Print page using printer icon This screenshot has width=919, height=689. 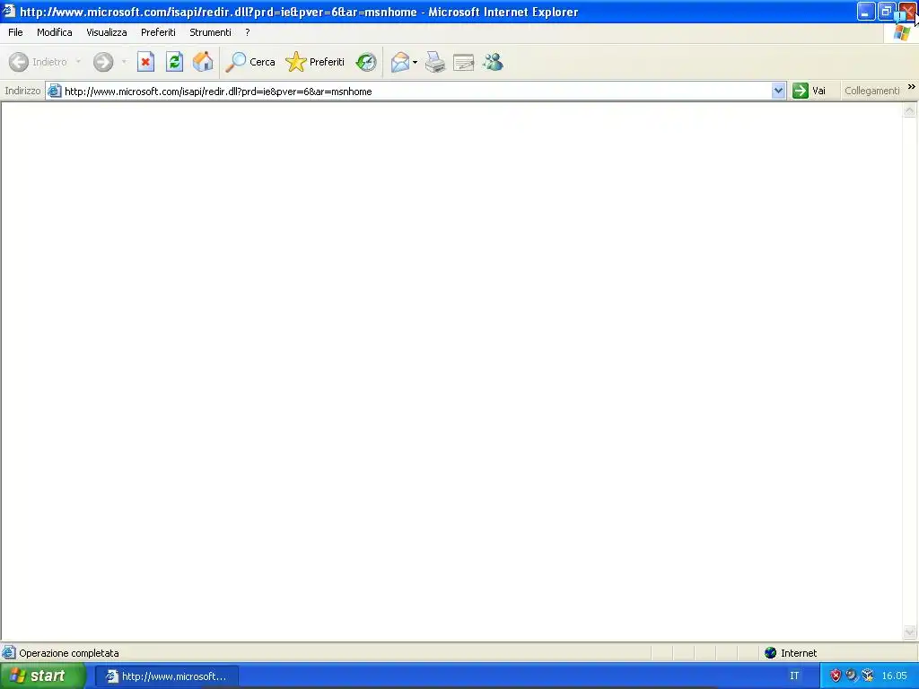[x=435, y=62]
